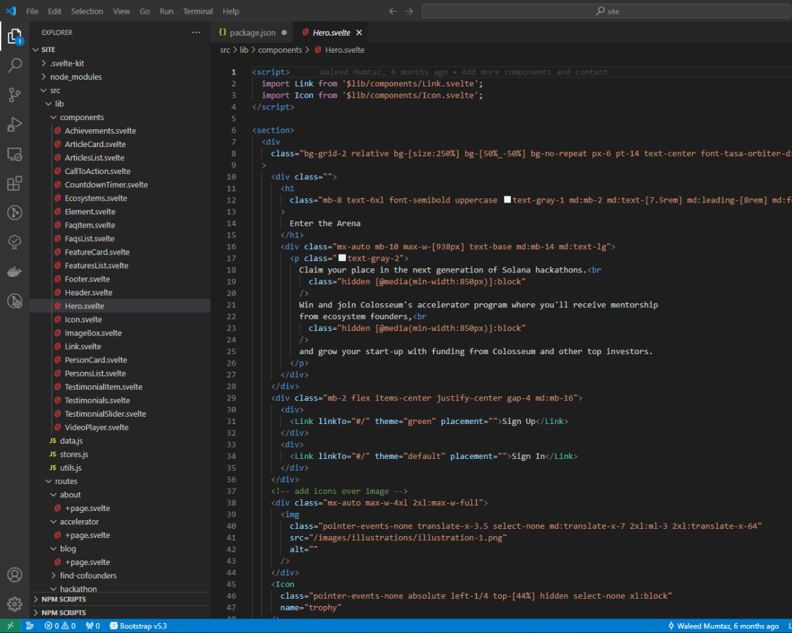Open the Docker view
792x633 pixels.
coord(15,272)
